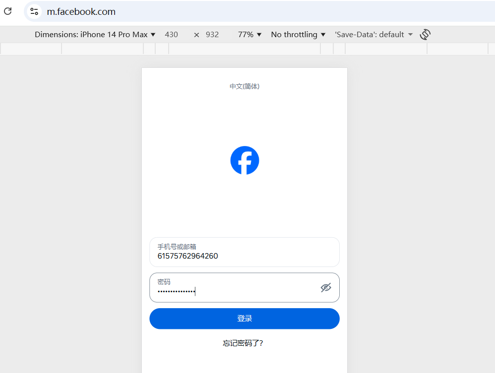The height and width of the screenshot is (373, 495).
Task: Focus the 密码 password field
Action: pos(245,288)
